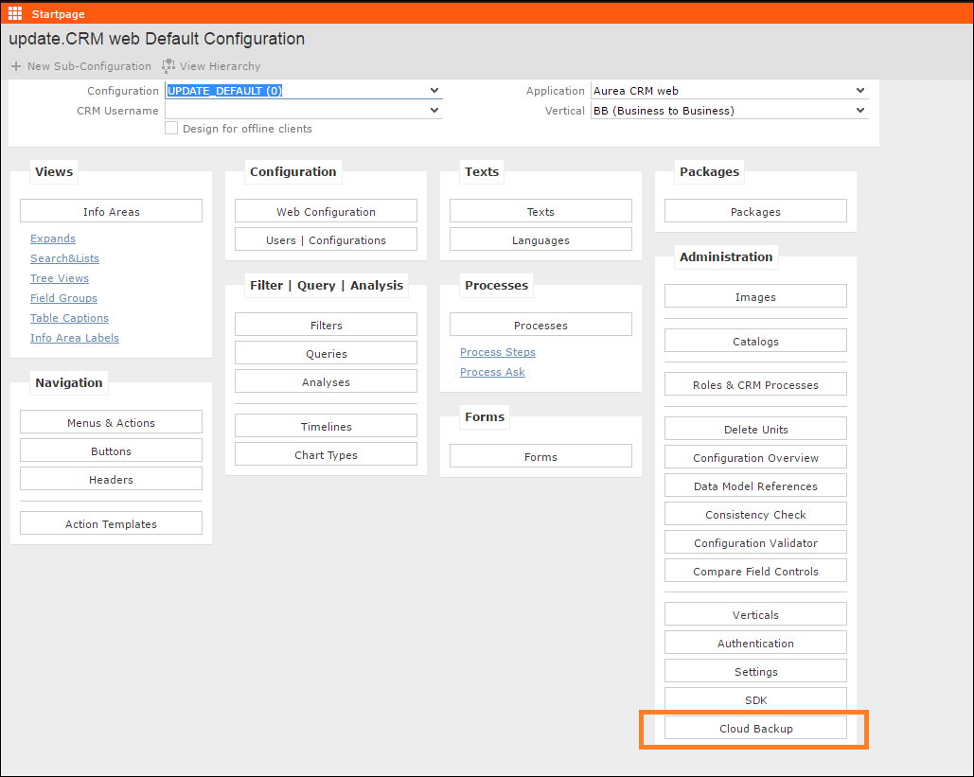974x777 pixels.
Task: Open the Expands link
Action: pos(53,238)
